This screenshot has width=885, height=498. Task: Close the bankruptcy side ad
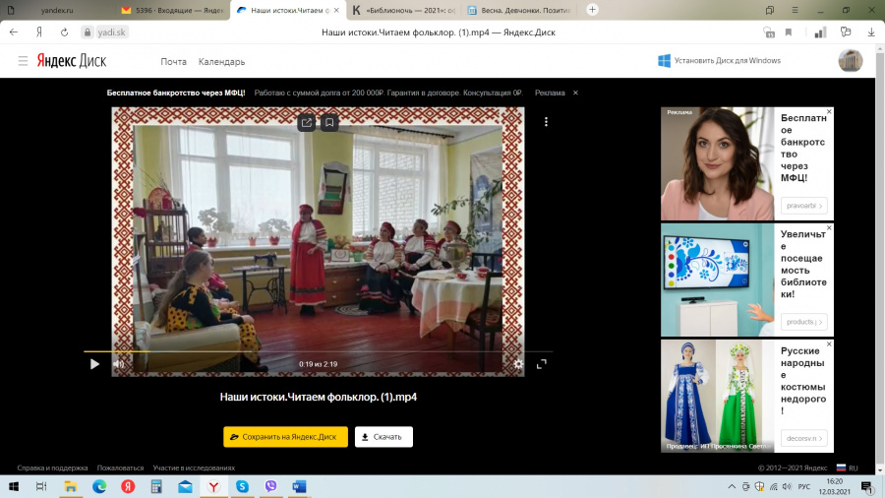829,112
